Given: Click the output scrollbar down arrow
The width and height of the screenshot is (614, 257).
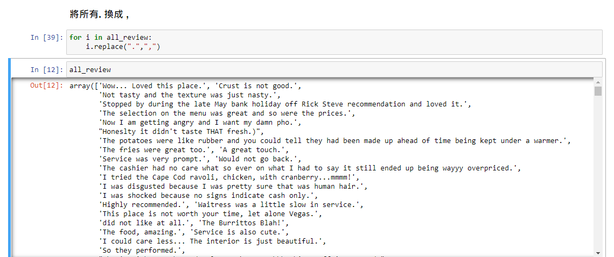Looking at the screenshot, I should (597, 253).
